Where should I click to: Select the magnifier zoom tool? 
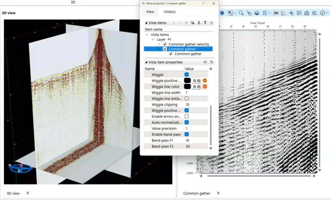pyautogui.click(x=241, y=13)
